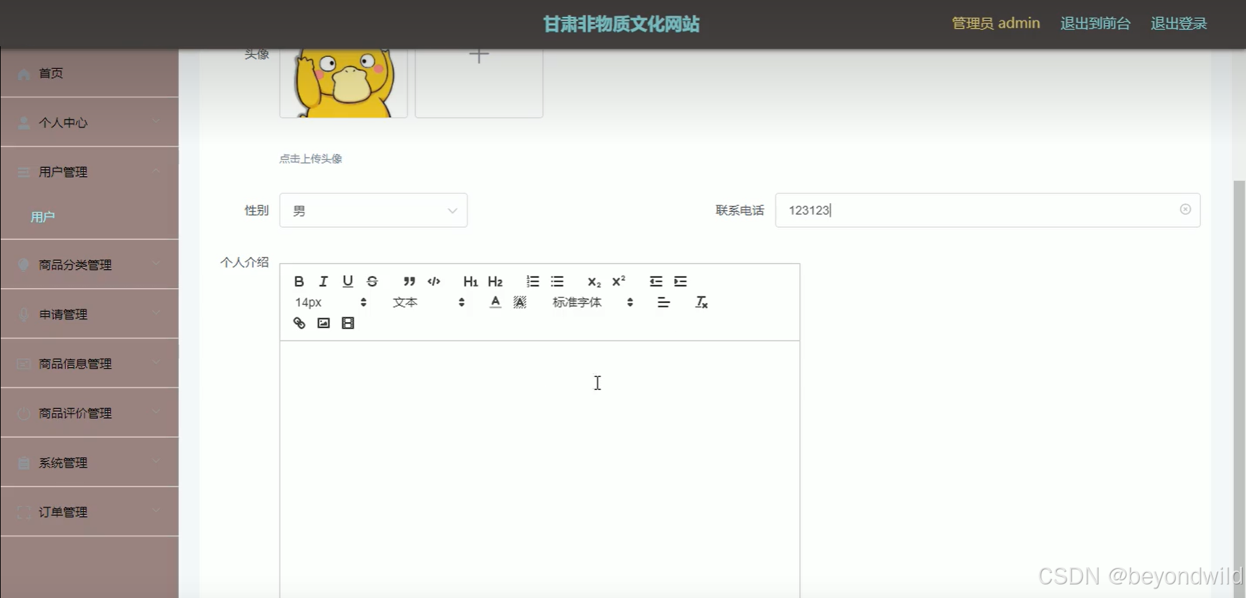The width and height of the screenshot is (1246, 598).
Task: Decrease text indent in editor
Action: click(x=656, y=281)
